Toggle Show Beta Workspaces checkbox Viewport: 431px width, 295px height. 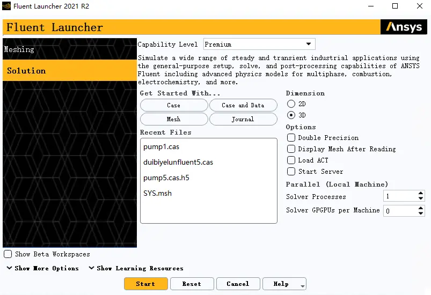[x=8, y=254]
